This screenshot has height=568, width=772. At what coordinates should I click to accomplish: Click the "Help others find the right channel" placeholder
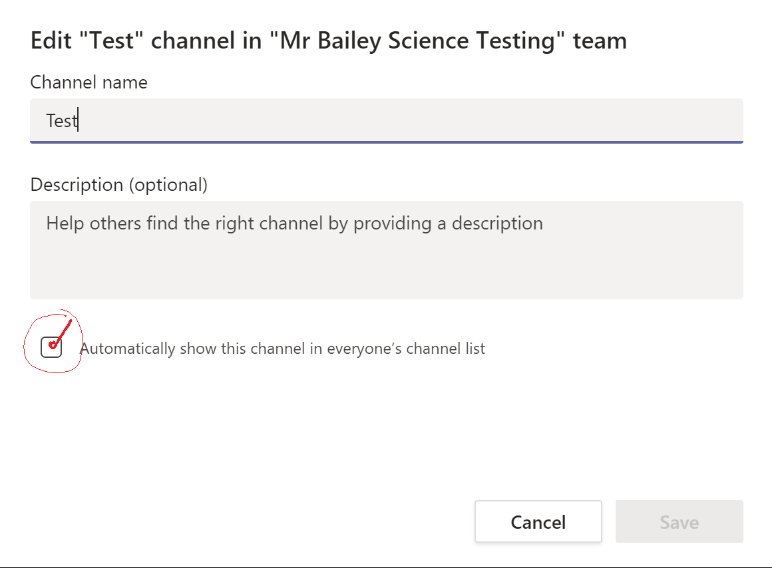[294, 223]
